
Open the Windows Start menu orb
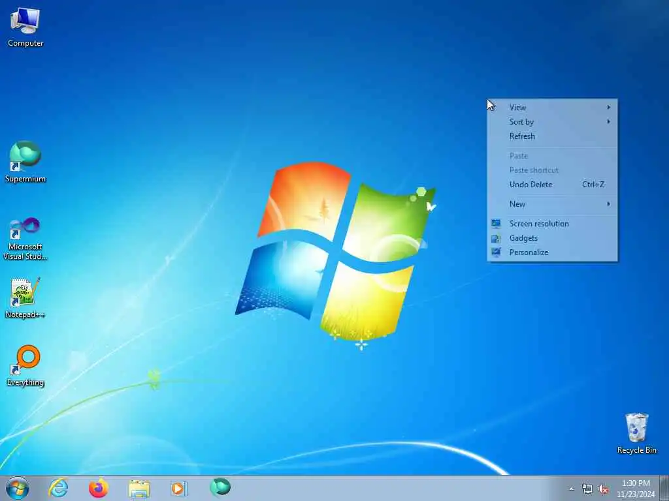tap(18, 488)
